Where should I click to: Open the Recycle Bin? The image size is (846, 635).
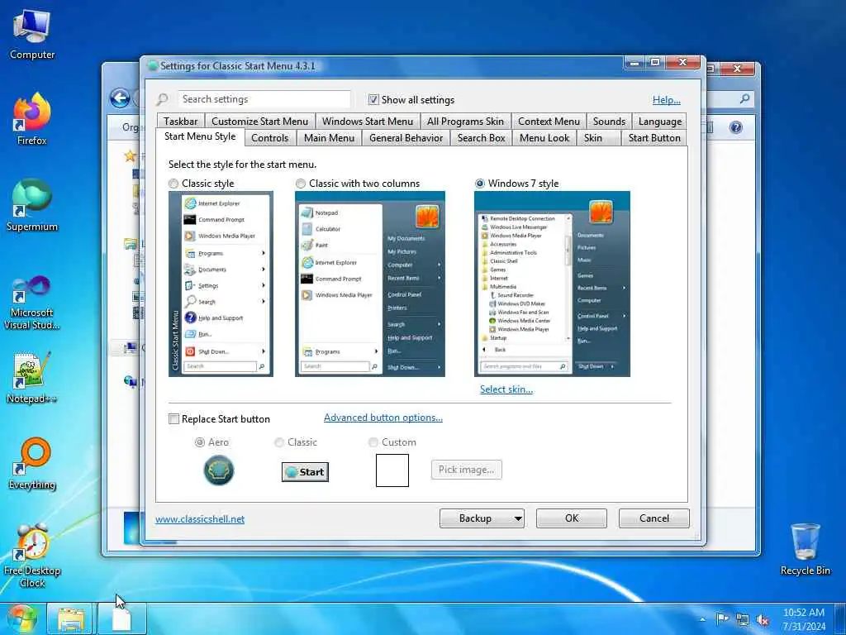805,550
